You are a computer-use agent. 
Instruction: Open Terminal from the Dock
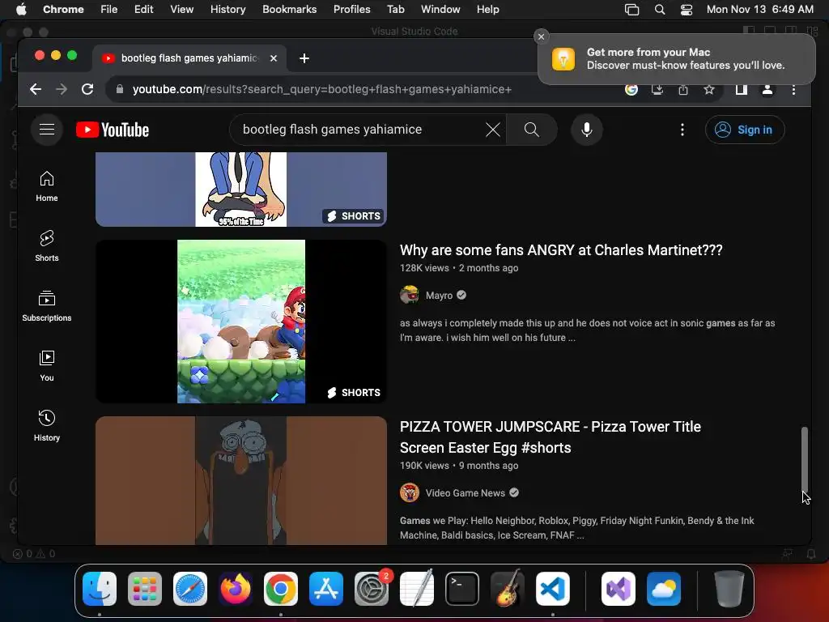pyautogui.click(x=462, y=589)
